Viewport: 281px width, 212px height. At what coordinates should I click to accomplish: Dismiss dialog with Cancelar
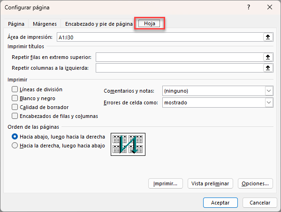point(260,203)
